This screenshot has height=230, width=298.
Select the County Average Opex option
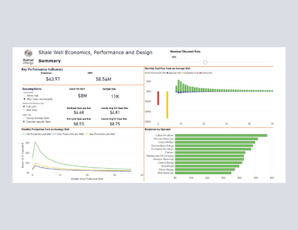coord(24,118)
